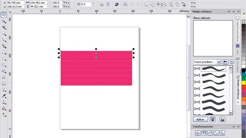246x138 pixels.
Task: Click the Back minus front icon
Action: 177,4
